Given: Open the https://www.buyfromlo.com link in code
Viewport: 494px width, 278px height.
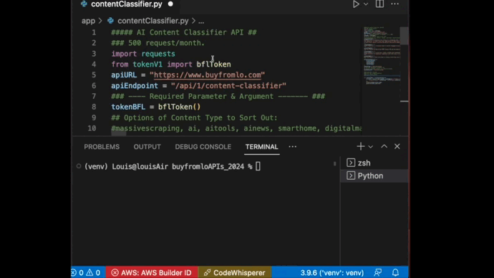Looking at the screenshot, I should pyautogui.click(x=208, y=75).
